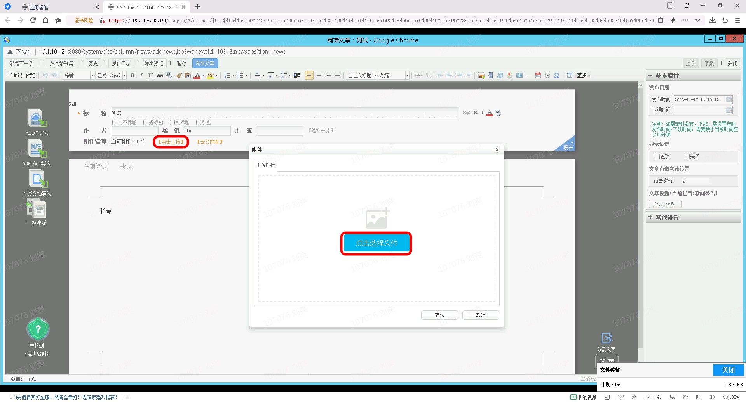746x402 pixels.
Task: Open the 在线文档导入 import tool
Action: (37, 180)
